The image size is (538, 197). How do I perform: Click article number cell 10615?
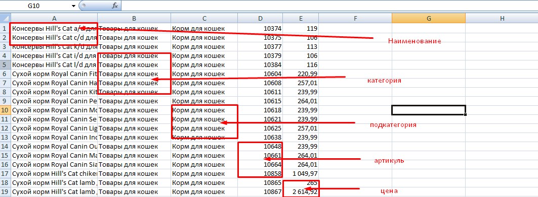click(261, 101)
